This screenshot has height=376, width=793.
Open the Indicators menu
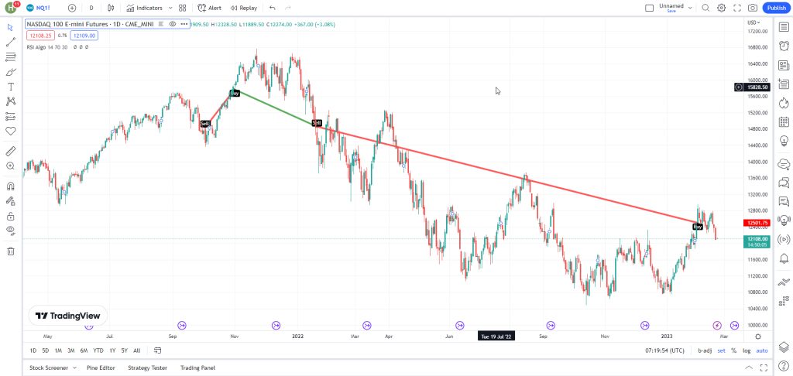[145, 8]
